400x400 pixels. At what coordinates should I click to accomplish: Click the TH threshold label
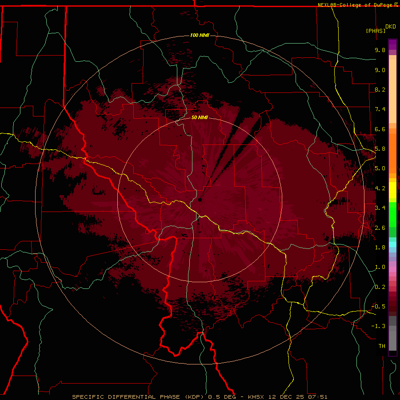(x=382, y=346)
